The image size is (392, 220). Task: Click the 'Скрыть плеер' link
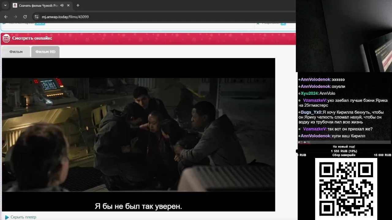23,217
